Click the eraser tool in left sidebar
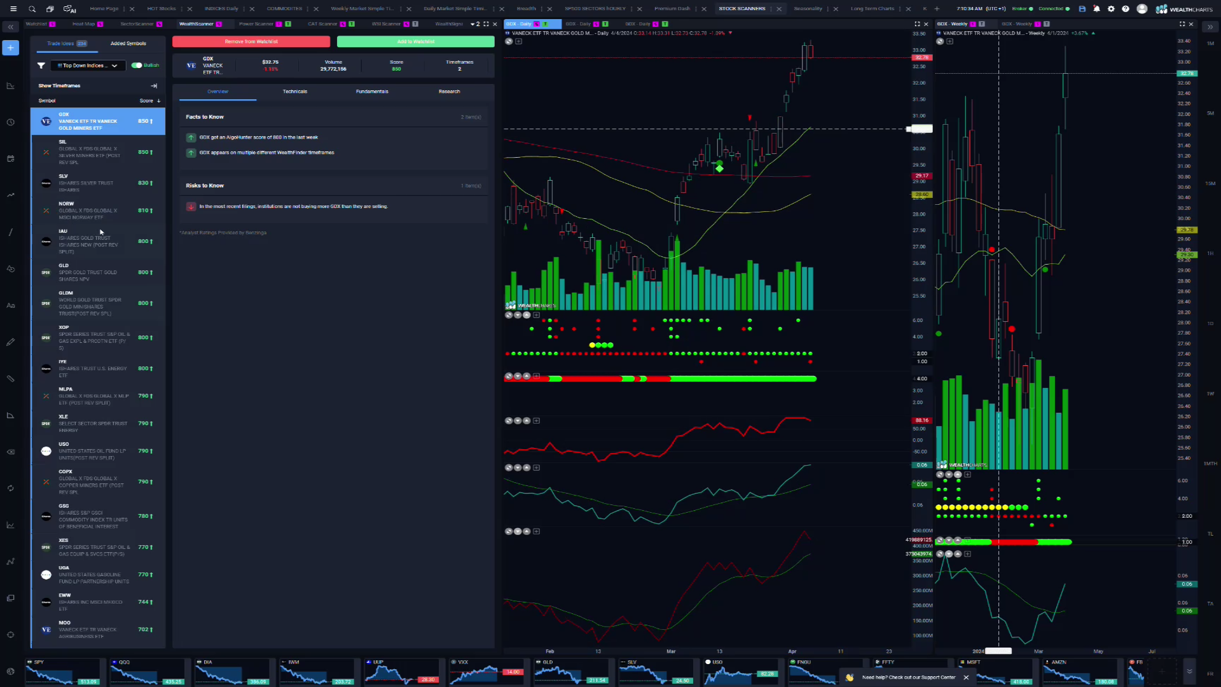This screenshot has height=687, width=1221. click(x=10, y=452)
